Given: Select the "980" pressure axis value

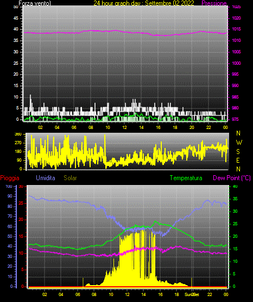Looking at the screenshot, I should click(235, 108).
